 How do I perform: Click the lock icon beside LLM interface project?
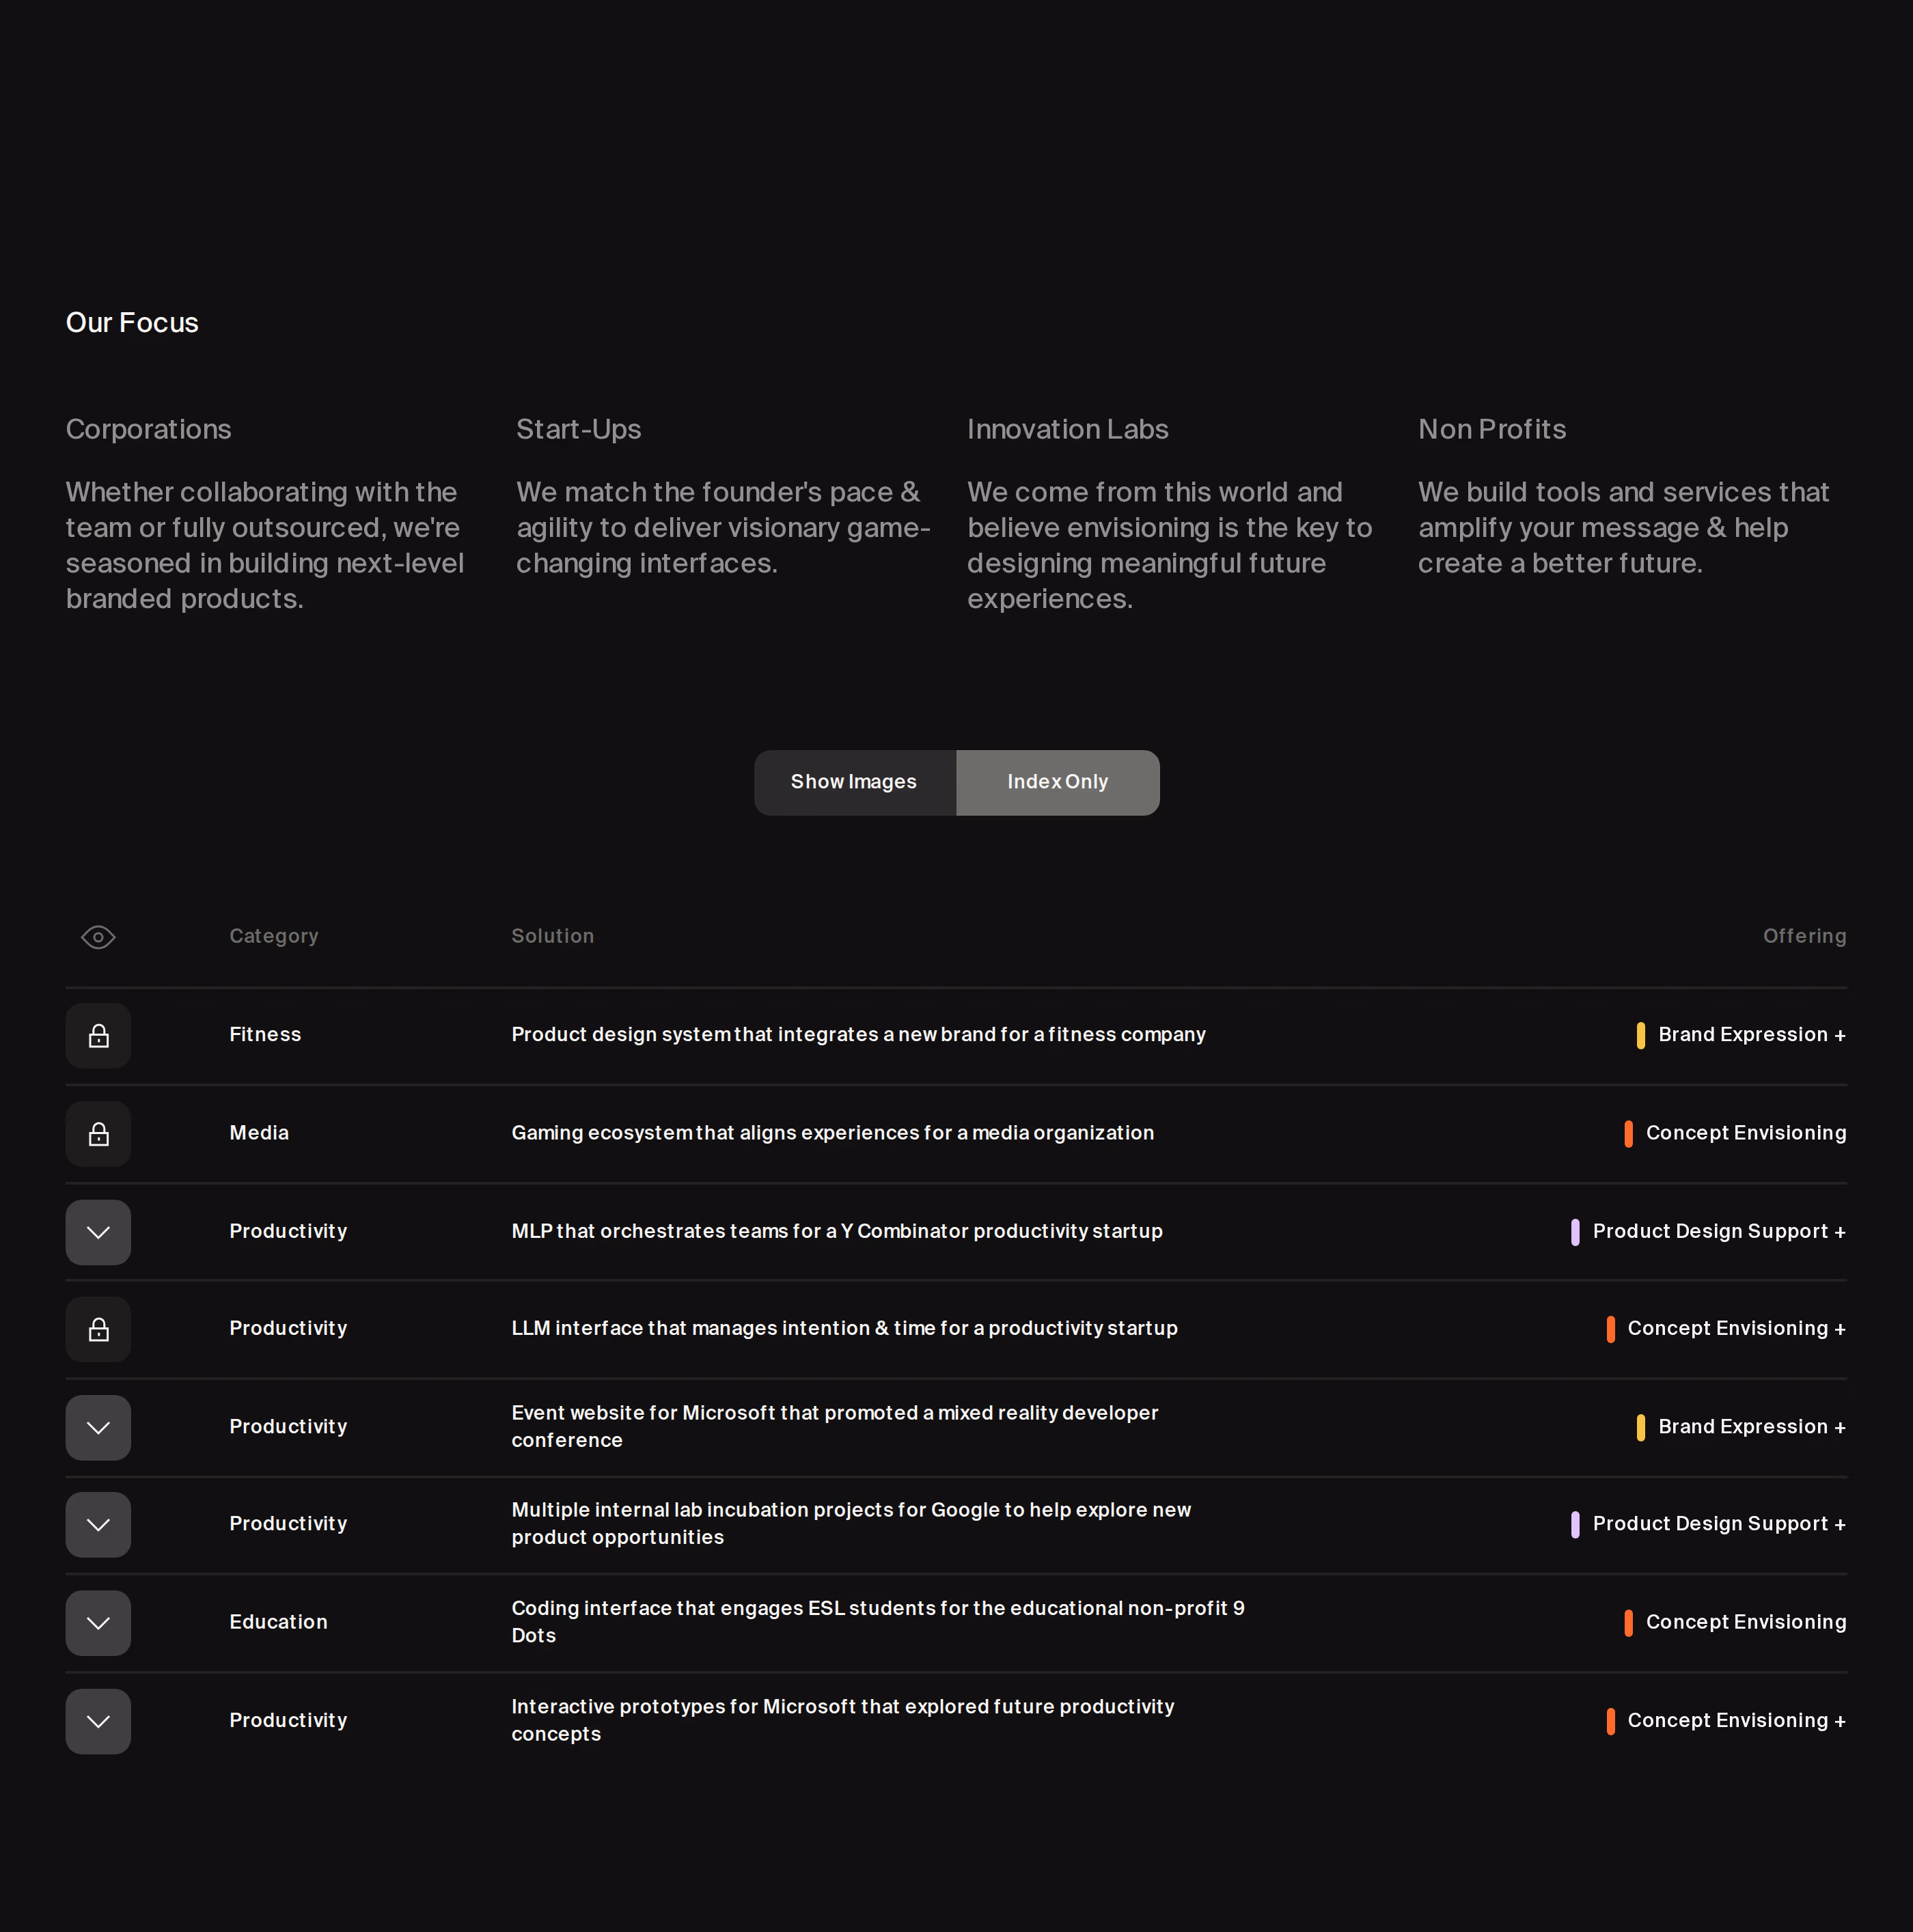coord(98,1329)
